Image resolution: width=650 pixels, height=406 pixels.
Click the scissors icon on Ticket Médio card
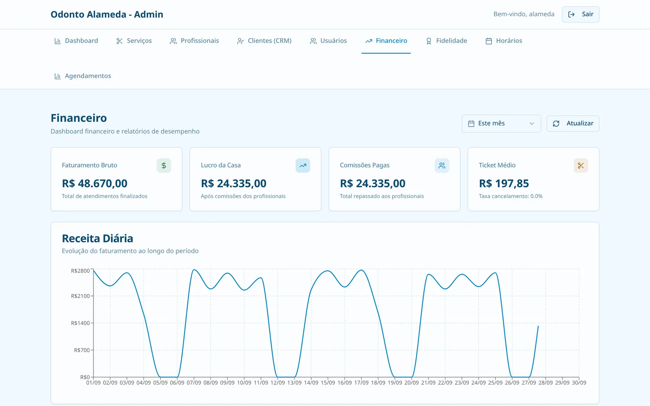(x=581, y=166)
